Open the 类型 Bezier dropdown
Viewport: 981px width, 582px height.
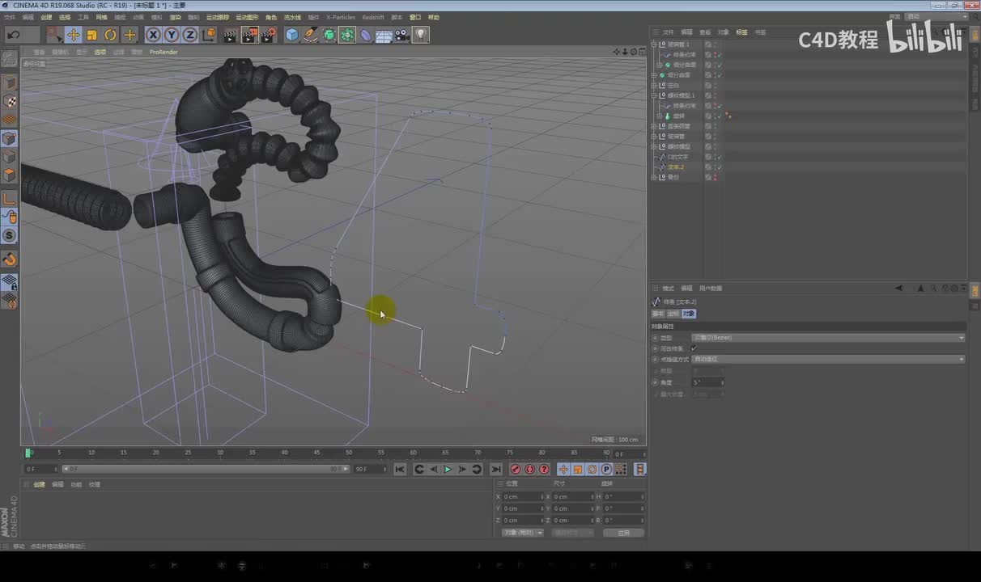pyautogui.click(x=827, y=338)
